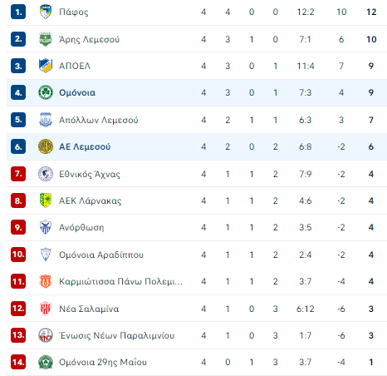The height and width of the screenshot is (376, 387).
Task: Click the ΑΕΚ Λάρνακας yellow-green logo
Action: [46, 200]
